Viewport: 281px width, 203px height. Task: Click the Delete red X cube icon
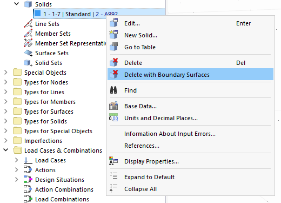(x=114, y=62)
